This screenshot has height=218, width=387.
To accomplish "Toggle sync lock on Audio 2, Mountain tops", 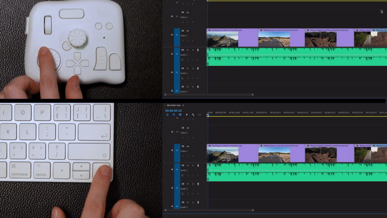I will (183, 184).
